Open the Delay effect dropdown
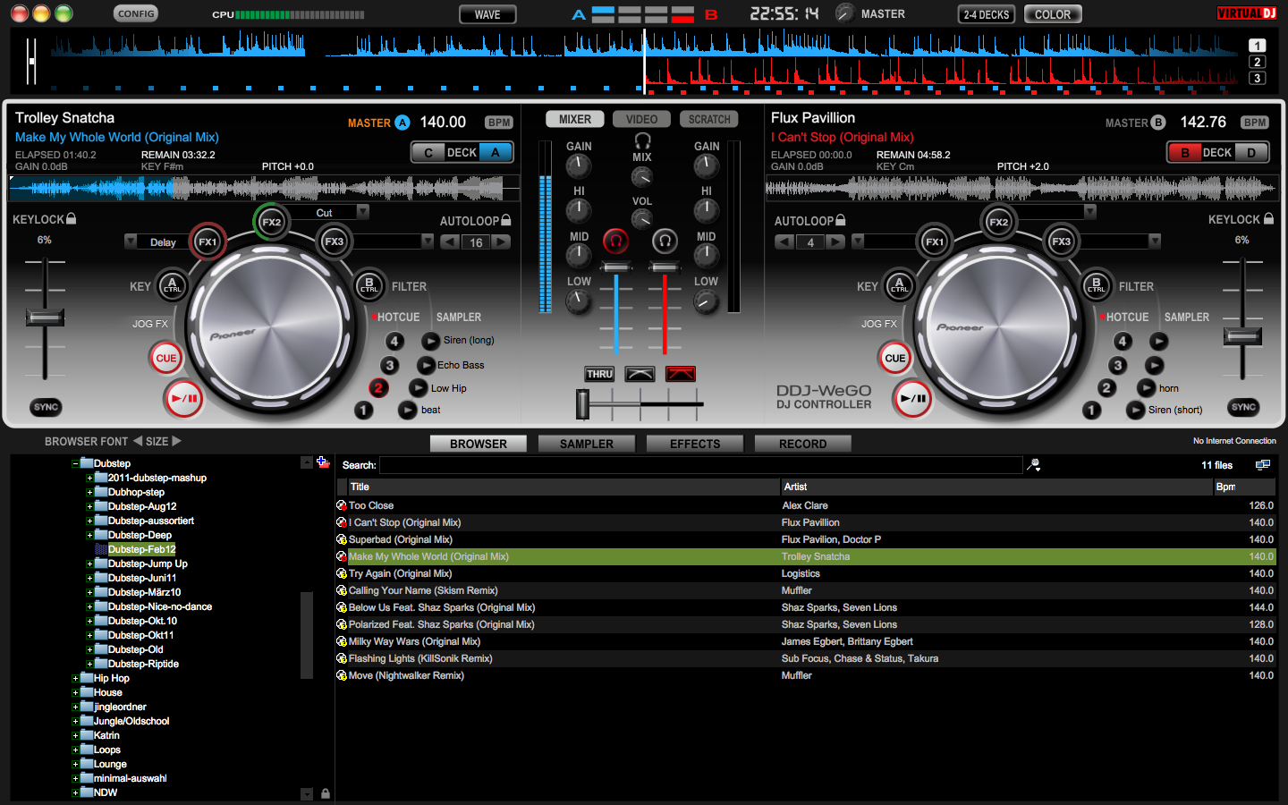This screenshot has width=1288, height=805. [x=131, y=241]
